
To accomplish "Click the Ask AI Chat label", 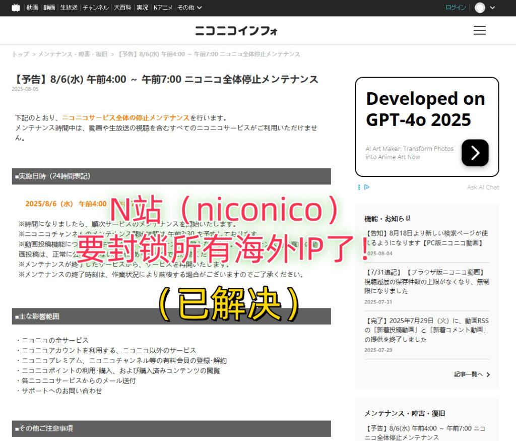I will (x=483, y=187).
